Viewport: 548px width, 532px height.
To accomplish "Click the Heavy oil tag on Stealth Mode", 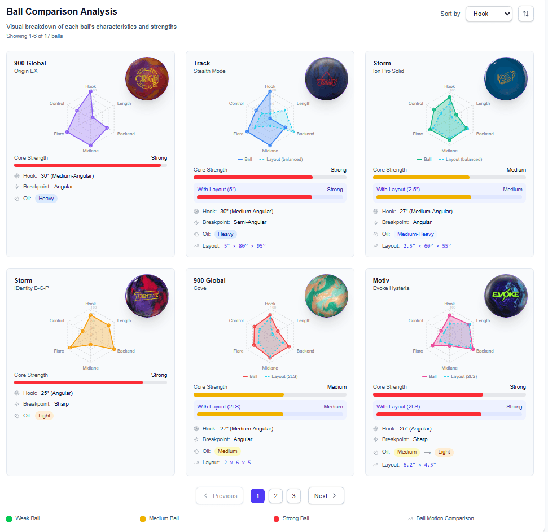I will (225, 234).
